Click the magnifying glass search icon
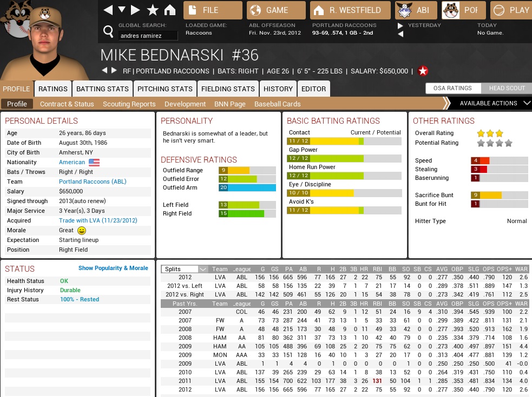This screenshot has width=532, height=397. [108, 31]
